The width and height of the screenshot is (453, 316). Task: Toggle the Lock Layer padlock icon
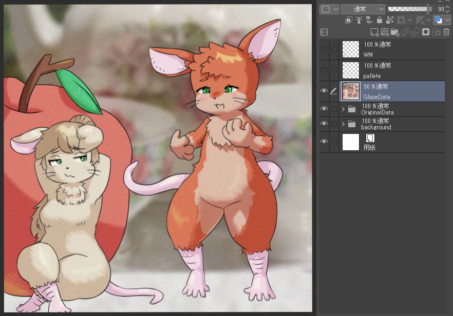pos(379,21)
